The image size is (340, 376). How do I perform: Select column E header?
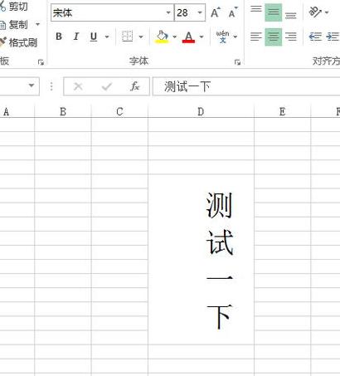pyautogui.click(x=283, y=111)
